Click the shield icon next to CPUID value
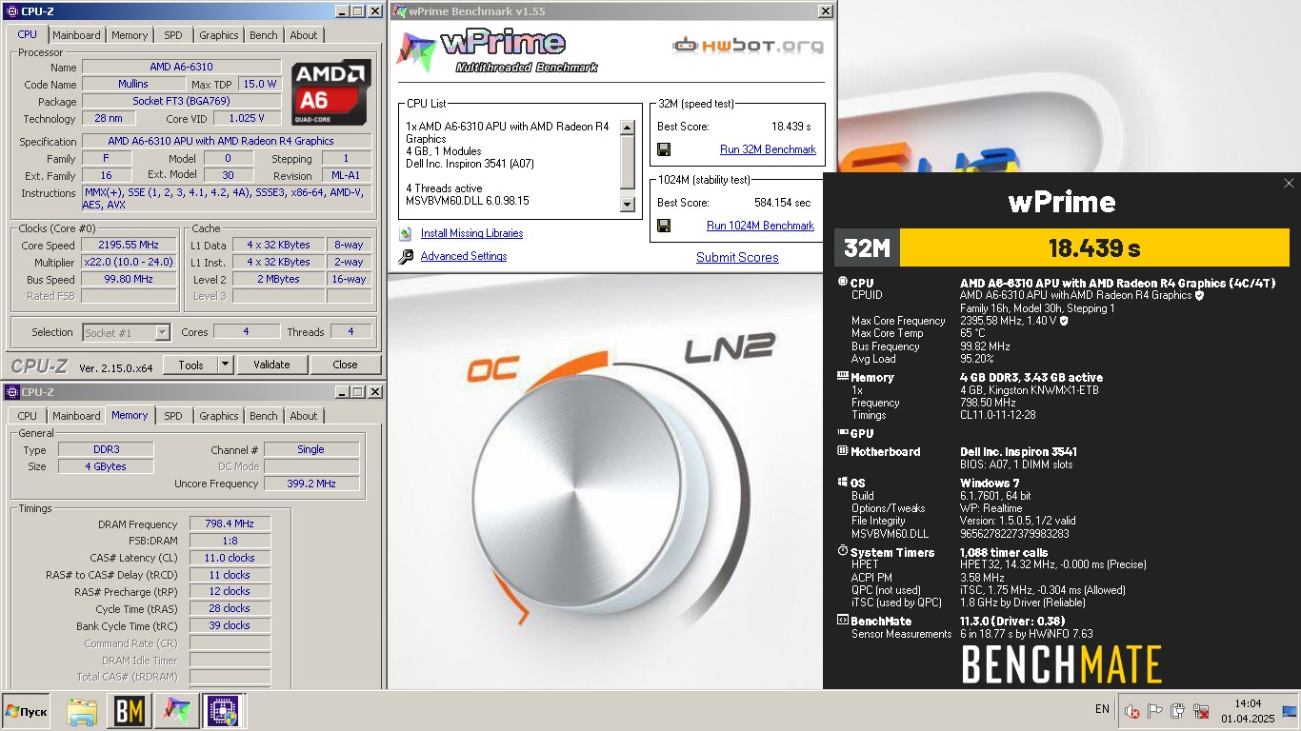The image size is (1301, 731). pyautogui.click(x=1199, y=295)
